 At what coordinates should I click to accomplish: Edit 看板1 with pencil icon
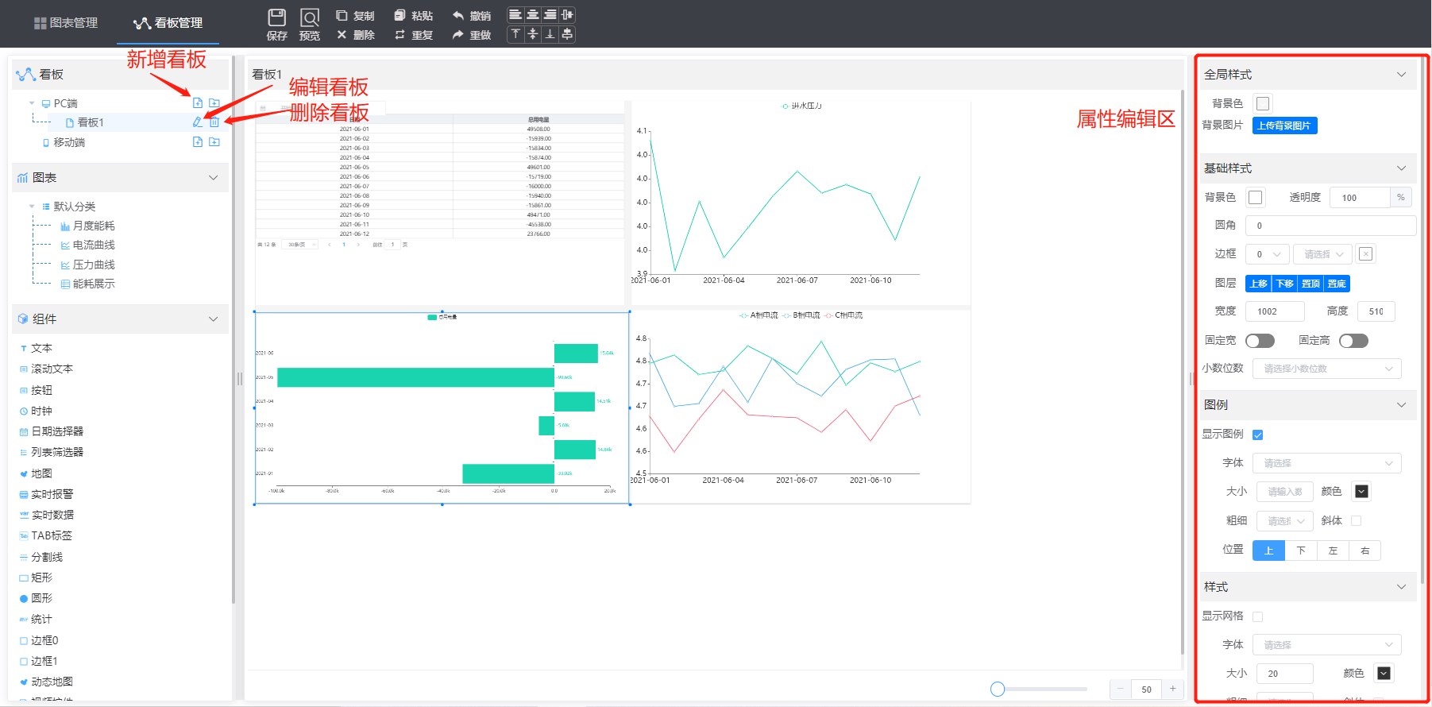click(198, 122)
